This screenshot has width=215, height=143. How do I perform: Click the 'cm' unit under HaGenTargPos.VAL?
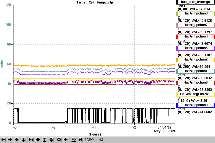click(x=180, y=98)
